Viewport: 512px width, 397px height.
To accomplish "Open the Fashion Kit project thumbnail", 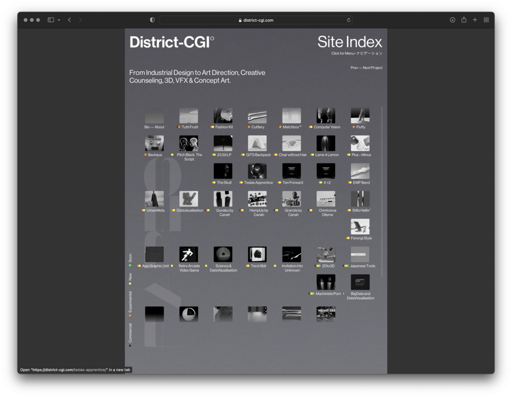I will coord(223,116).
